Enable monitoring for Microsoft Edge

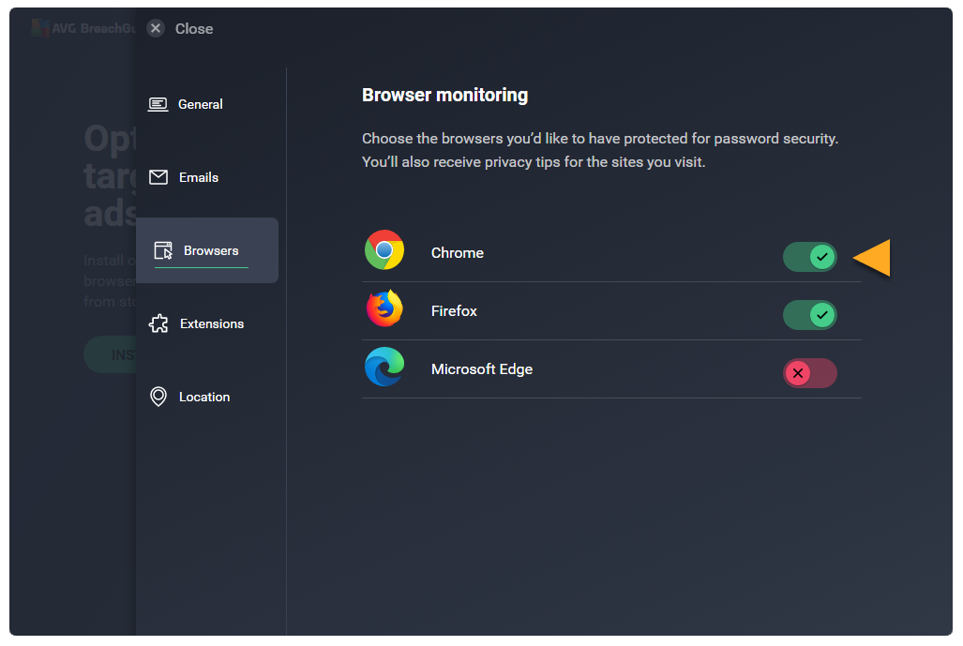[x=810, y=373]
